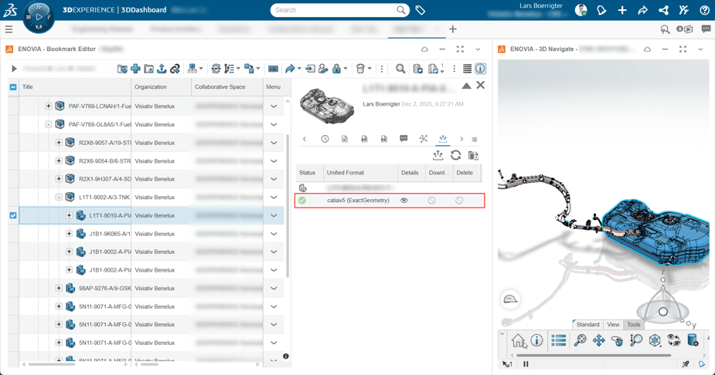Switch to the View tab
This screenshot has height=375, width=715.
(613, 325)
